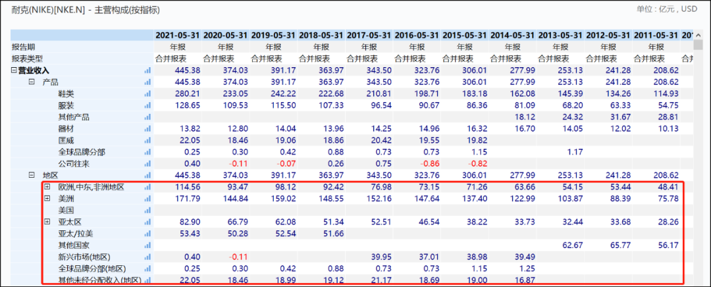Select the 2014-05-31 column header
The width and height of the screenshot is (711, 287).
pyautogui.click(x=513, y=35)
